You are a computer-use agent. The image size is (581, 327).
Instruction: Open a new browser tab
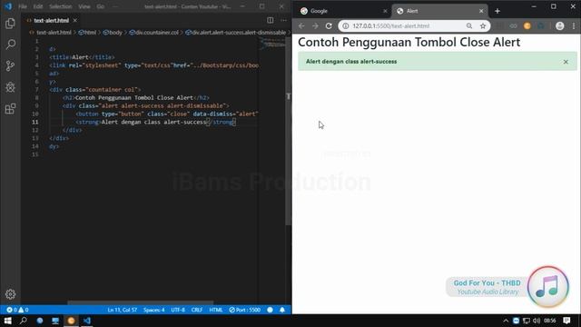click(x=497, y=11)
